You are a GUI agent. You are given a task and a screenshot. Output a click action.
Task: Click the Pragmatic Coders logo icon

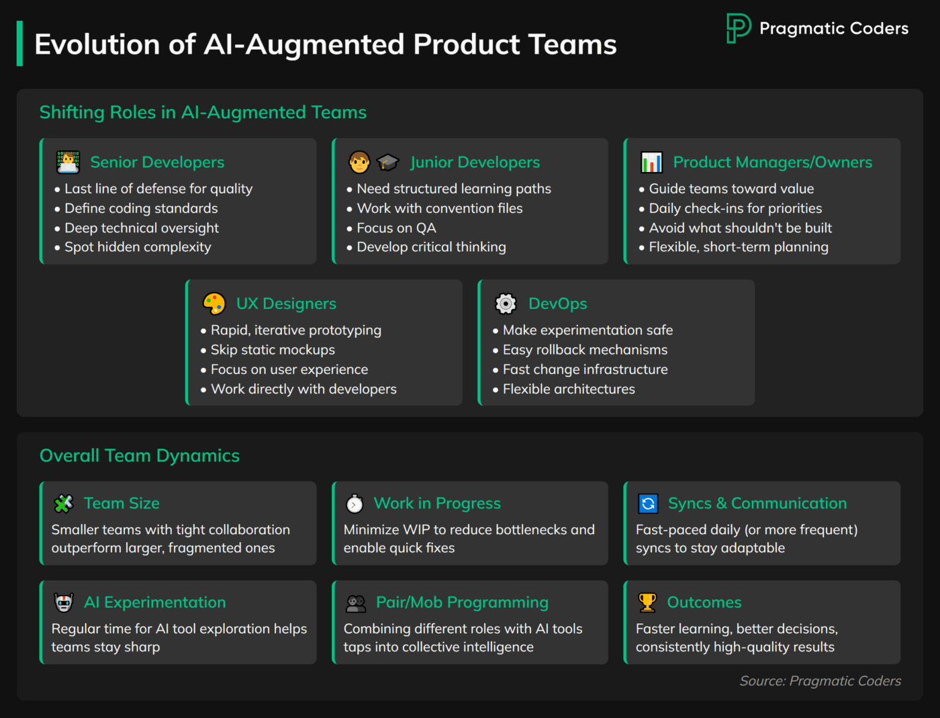coord(739,28)
